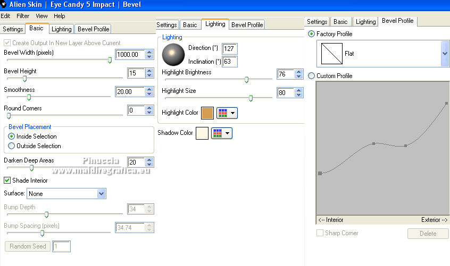This screenshot has height=266, width=450.
Task: Click the Highlight Size stepper arrows
Action: click(299, 93)
